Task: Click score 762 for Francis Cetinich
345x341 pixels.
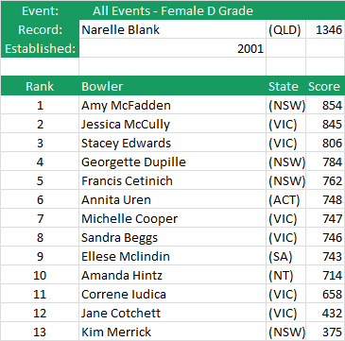Action: [x=325, y=180]
